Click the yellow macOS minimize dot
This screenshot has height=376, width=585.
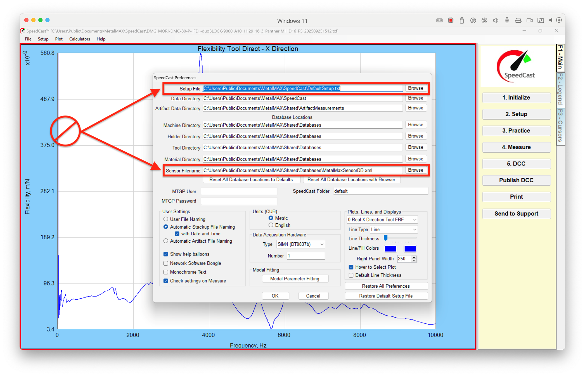click(33, 20)
